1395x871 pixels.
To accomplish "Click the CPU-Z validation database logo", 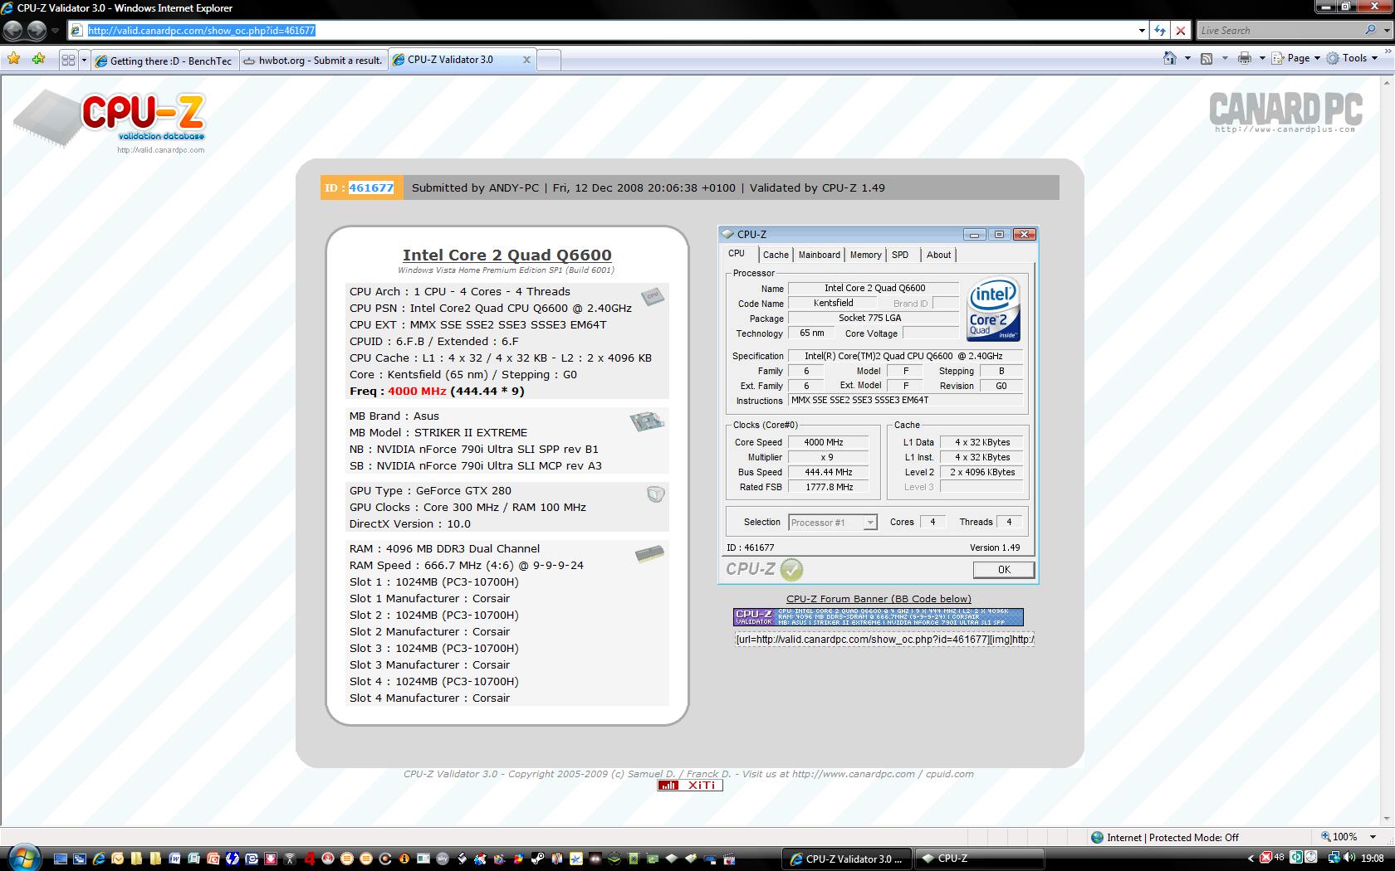I will click(110, 118).
